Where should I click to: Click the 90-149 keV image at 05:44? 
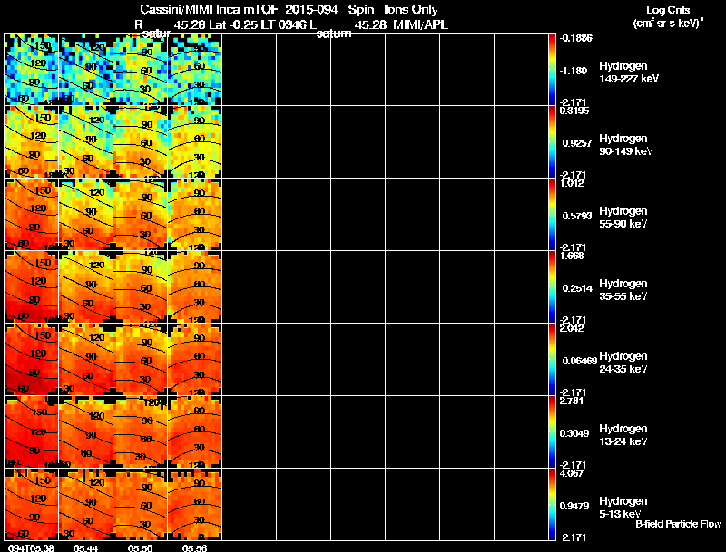tap(85, 142)
